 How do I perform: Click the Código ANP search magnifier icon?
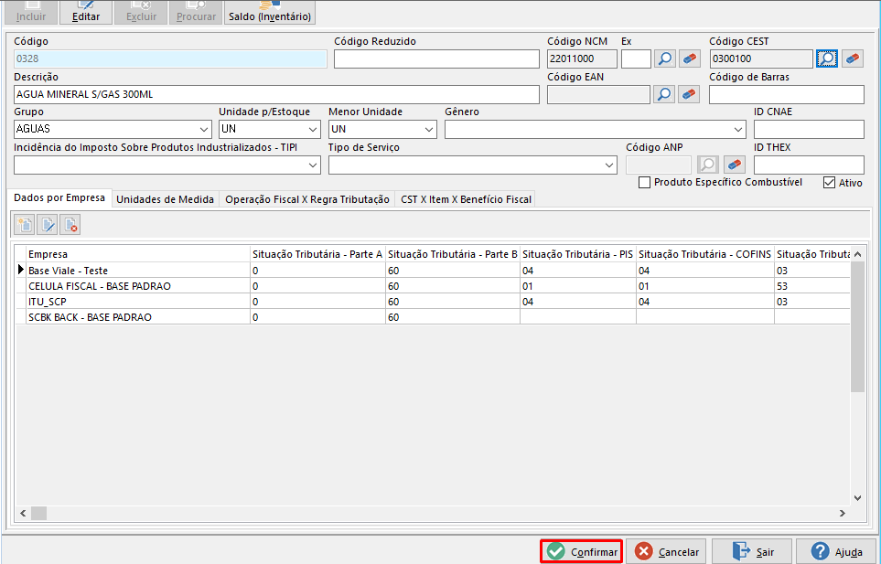point(708,165)
